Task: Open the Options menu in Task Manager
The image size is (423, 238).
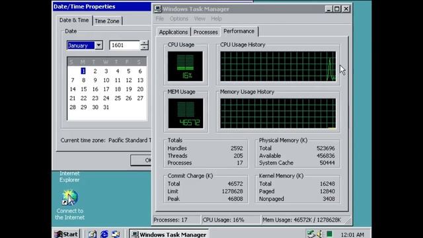Action: 179,19
